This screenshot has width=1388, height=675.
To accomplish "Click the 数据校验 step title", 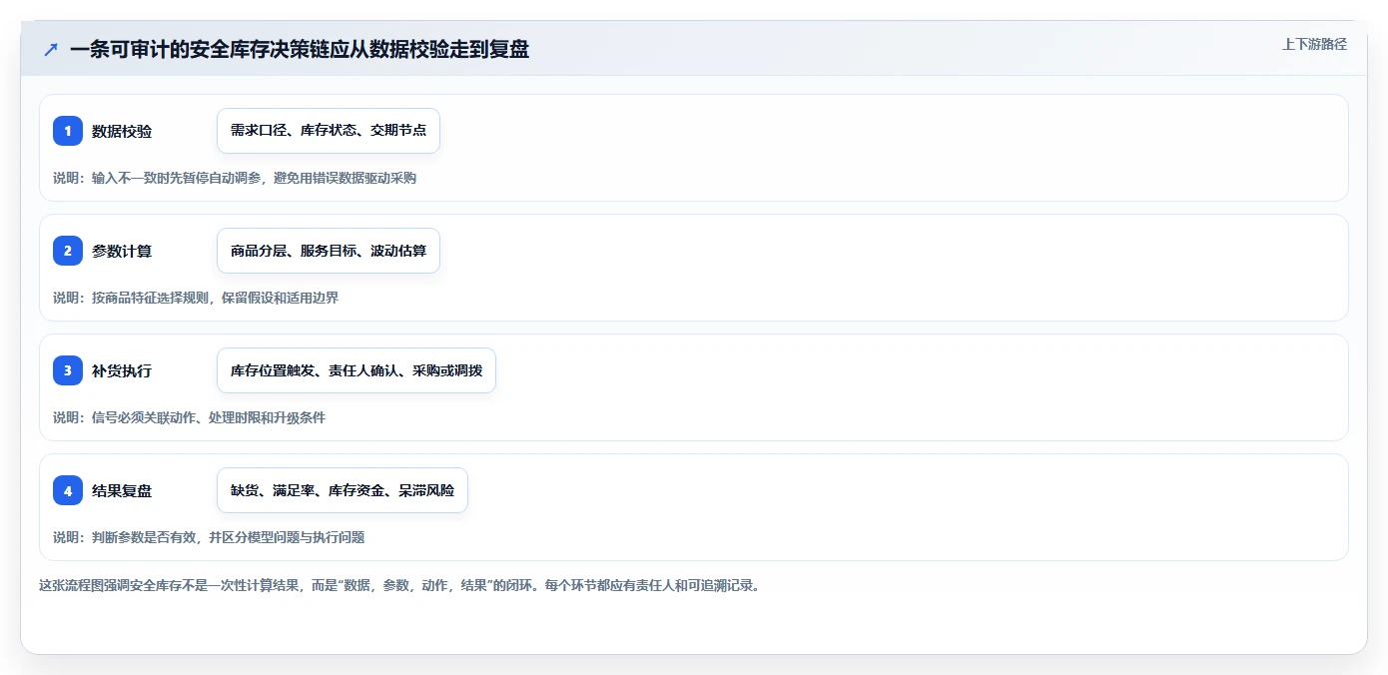I will tap(122, 131).
